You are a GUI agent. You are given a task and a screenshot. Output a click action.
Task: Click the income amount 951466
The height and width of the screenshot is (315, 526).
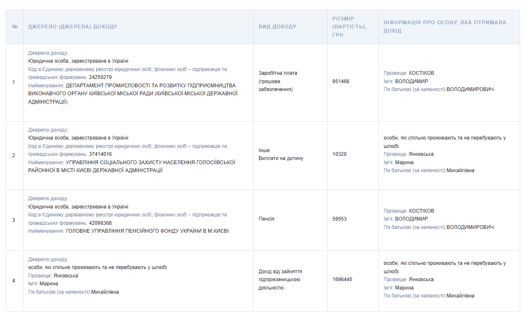pyautogui.click(x=340, y=81)
